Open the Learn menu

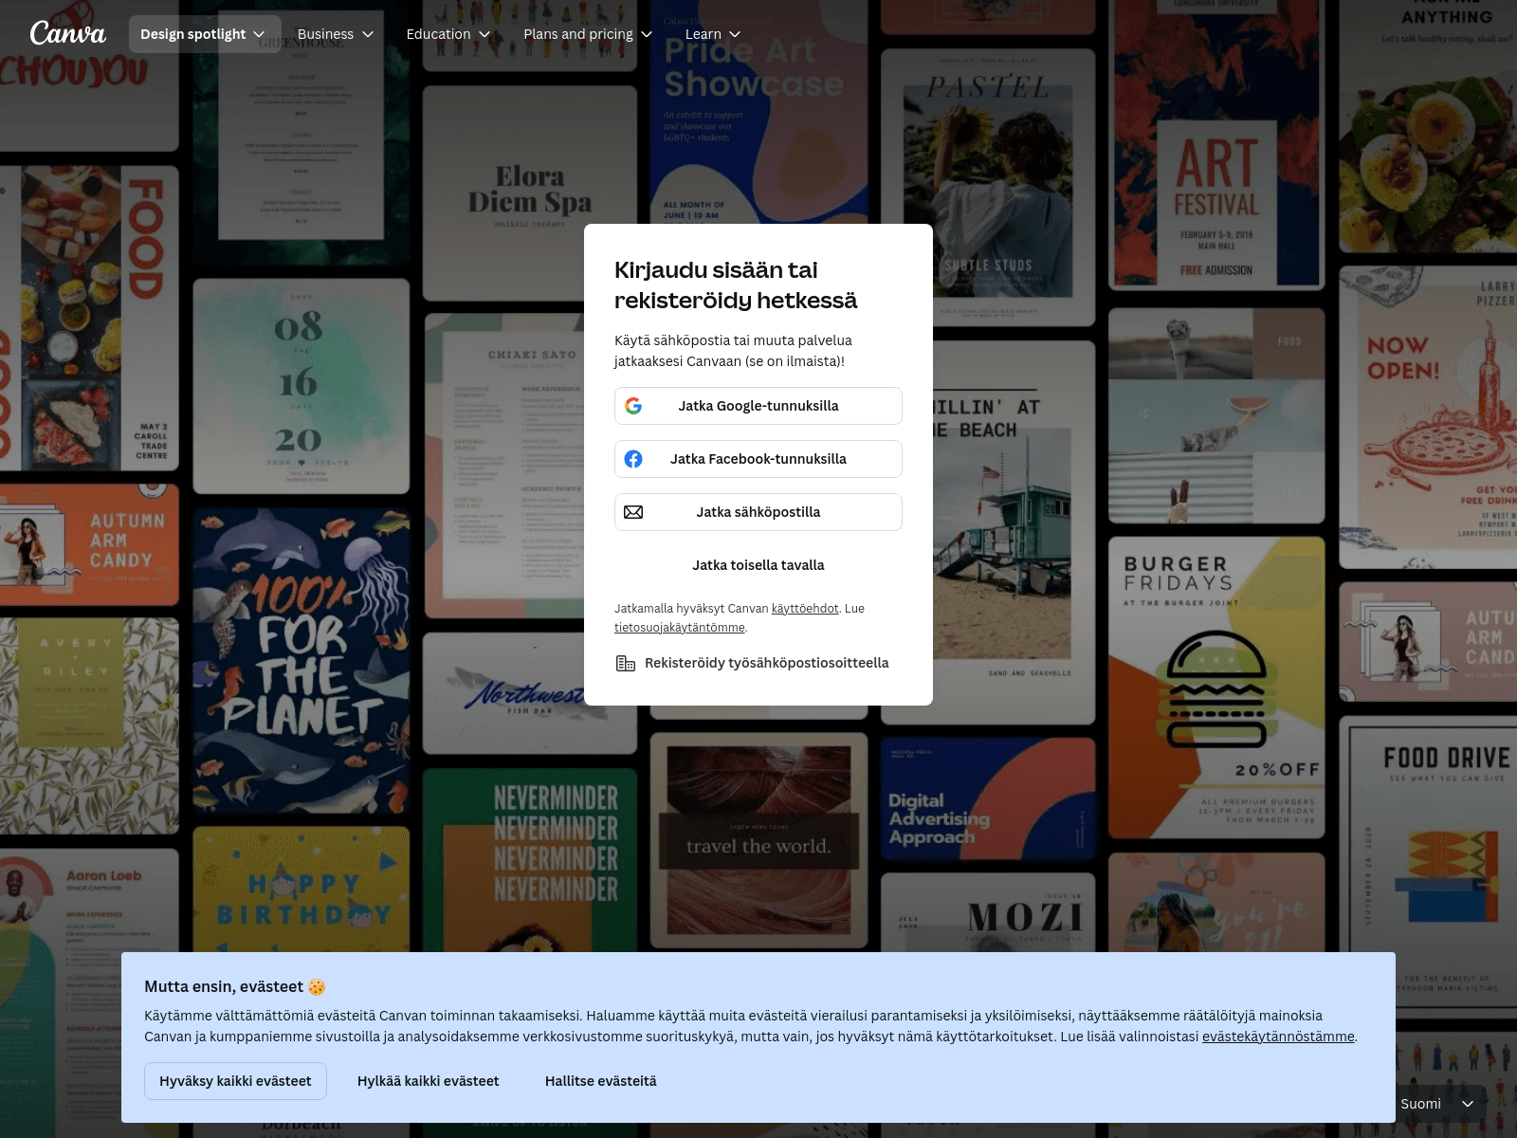tap(713, 34)
